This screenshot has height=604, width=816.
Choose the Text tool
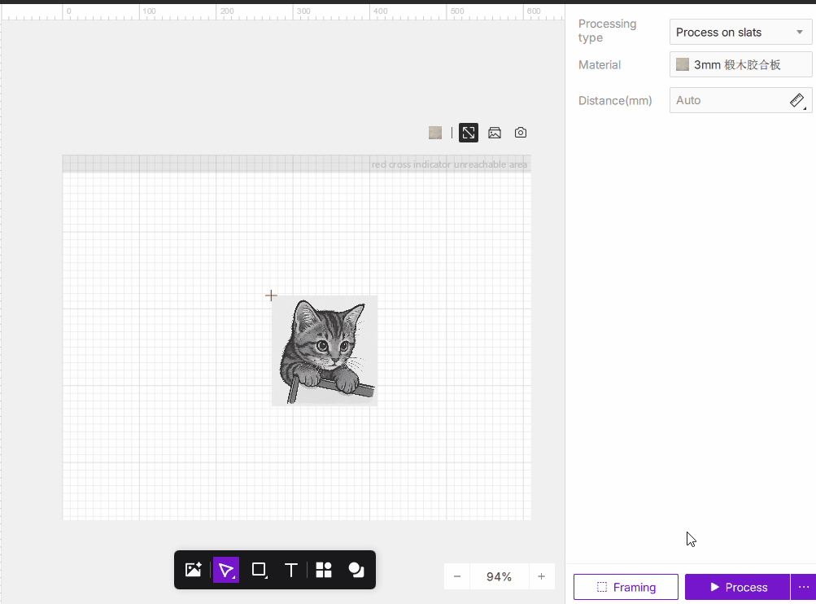click(290, 570)
